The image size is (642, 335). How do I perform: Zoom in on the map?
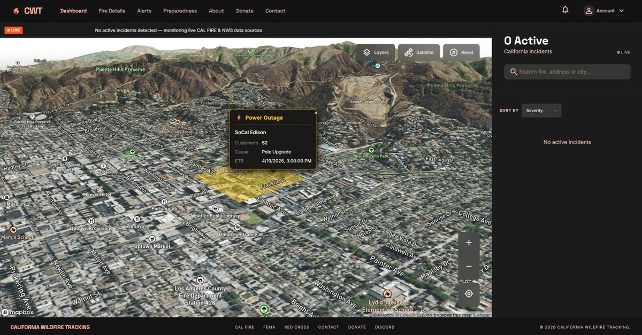tap(469, 243)
